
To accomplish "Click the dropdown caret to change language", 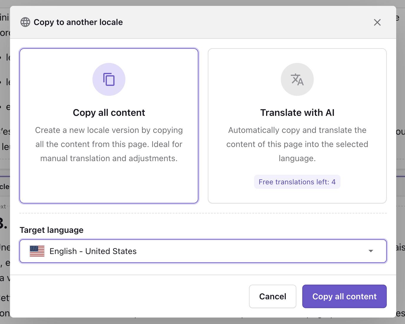I will (x=371, y=251).
